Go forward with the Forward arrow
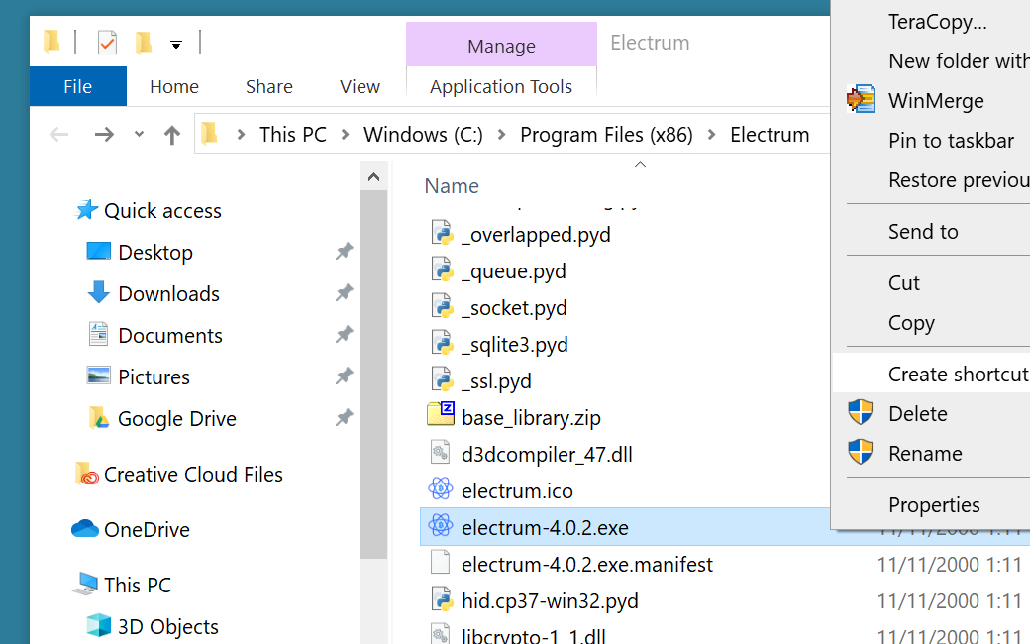Viewport: 1030px width, 644px height. coord(104,135)
